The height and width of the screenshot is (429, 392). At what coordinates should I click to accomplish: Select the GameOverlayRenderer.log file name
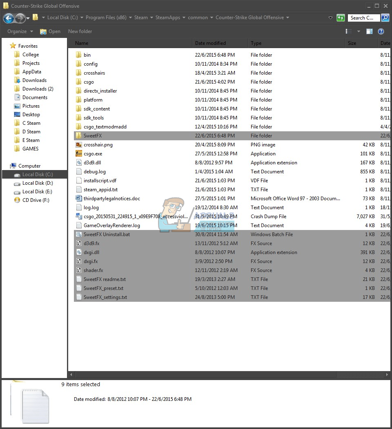[x=112, y=226]
